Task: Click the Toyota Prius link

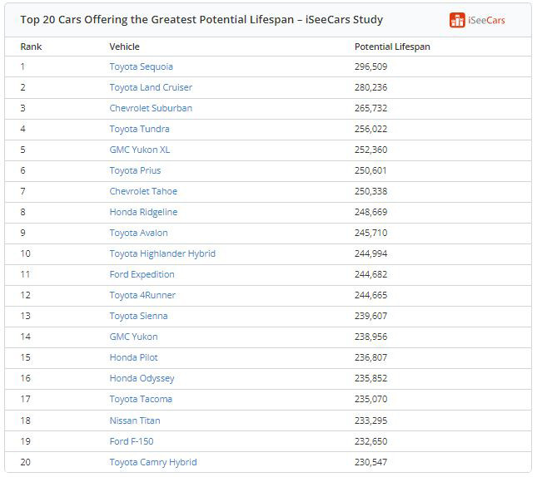Action: pyautogui.click(x=135, y=170)
